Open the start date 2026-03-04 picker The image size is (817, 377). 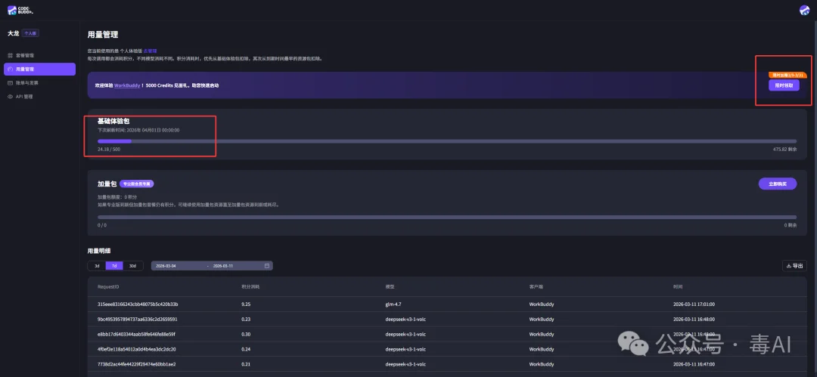tap(166, 266)
